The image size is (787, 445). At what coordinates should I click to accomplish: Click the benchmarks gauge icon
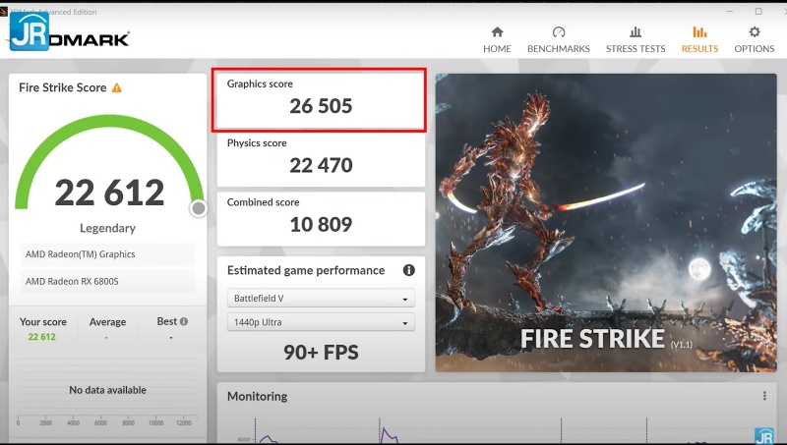point(559,32)
